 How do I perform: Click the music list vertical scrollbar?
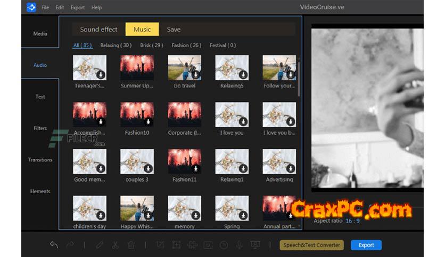[x=299, y=80]
